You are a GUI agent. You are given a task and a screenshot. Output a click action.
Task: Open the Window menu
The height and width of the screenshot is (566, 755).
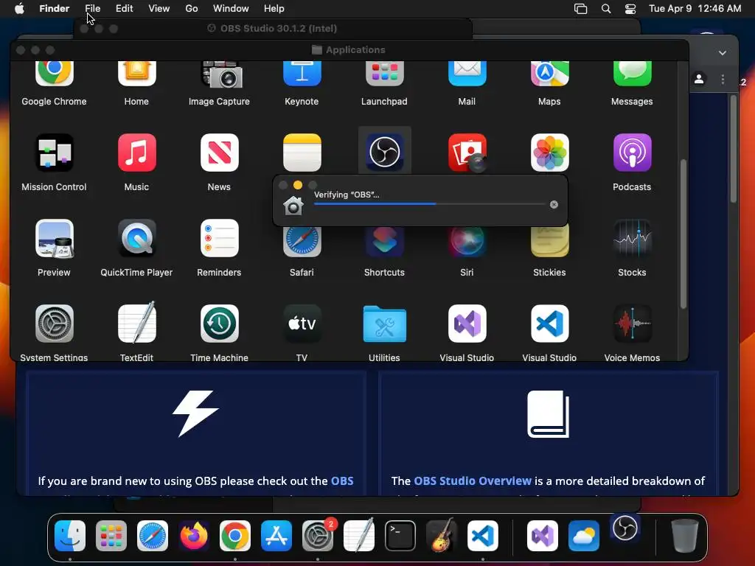(x=231, y=9)
